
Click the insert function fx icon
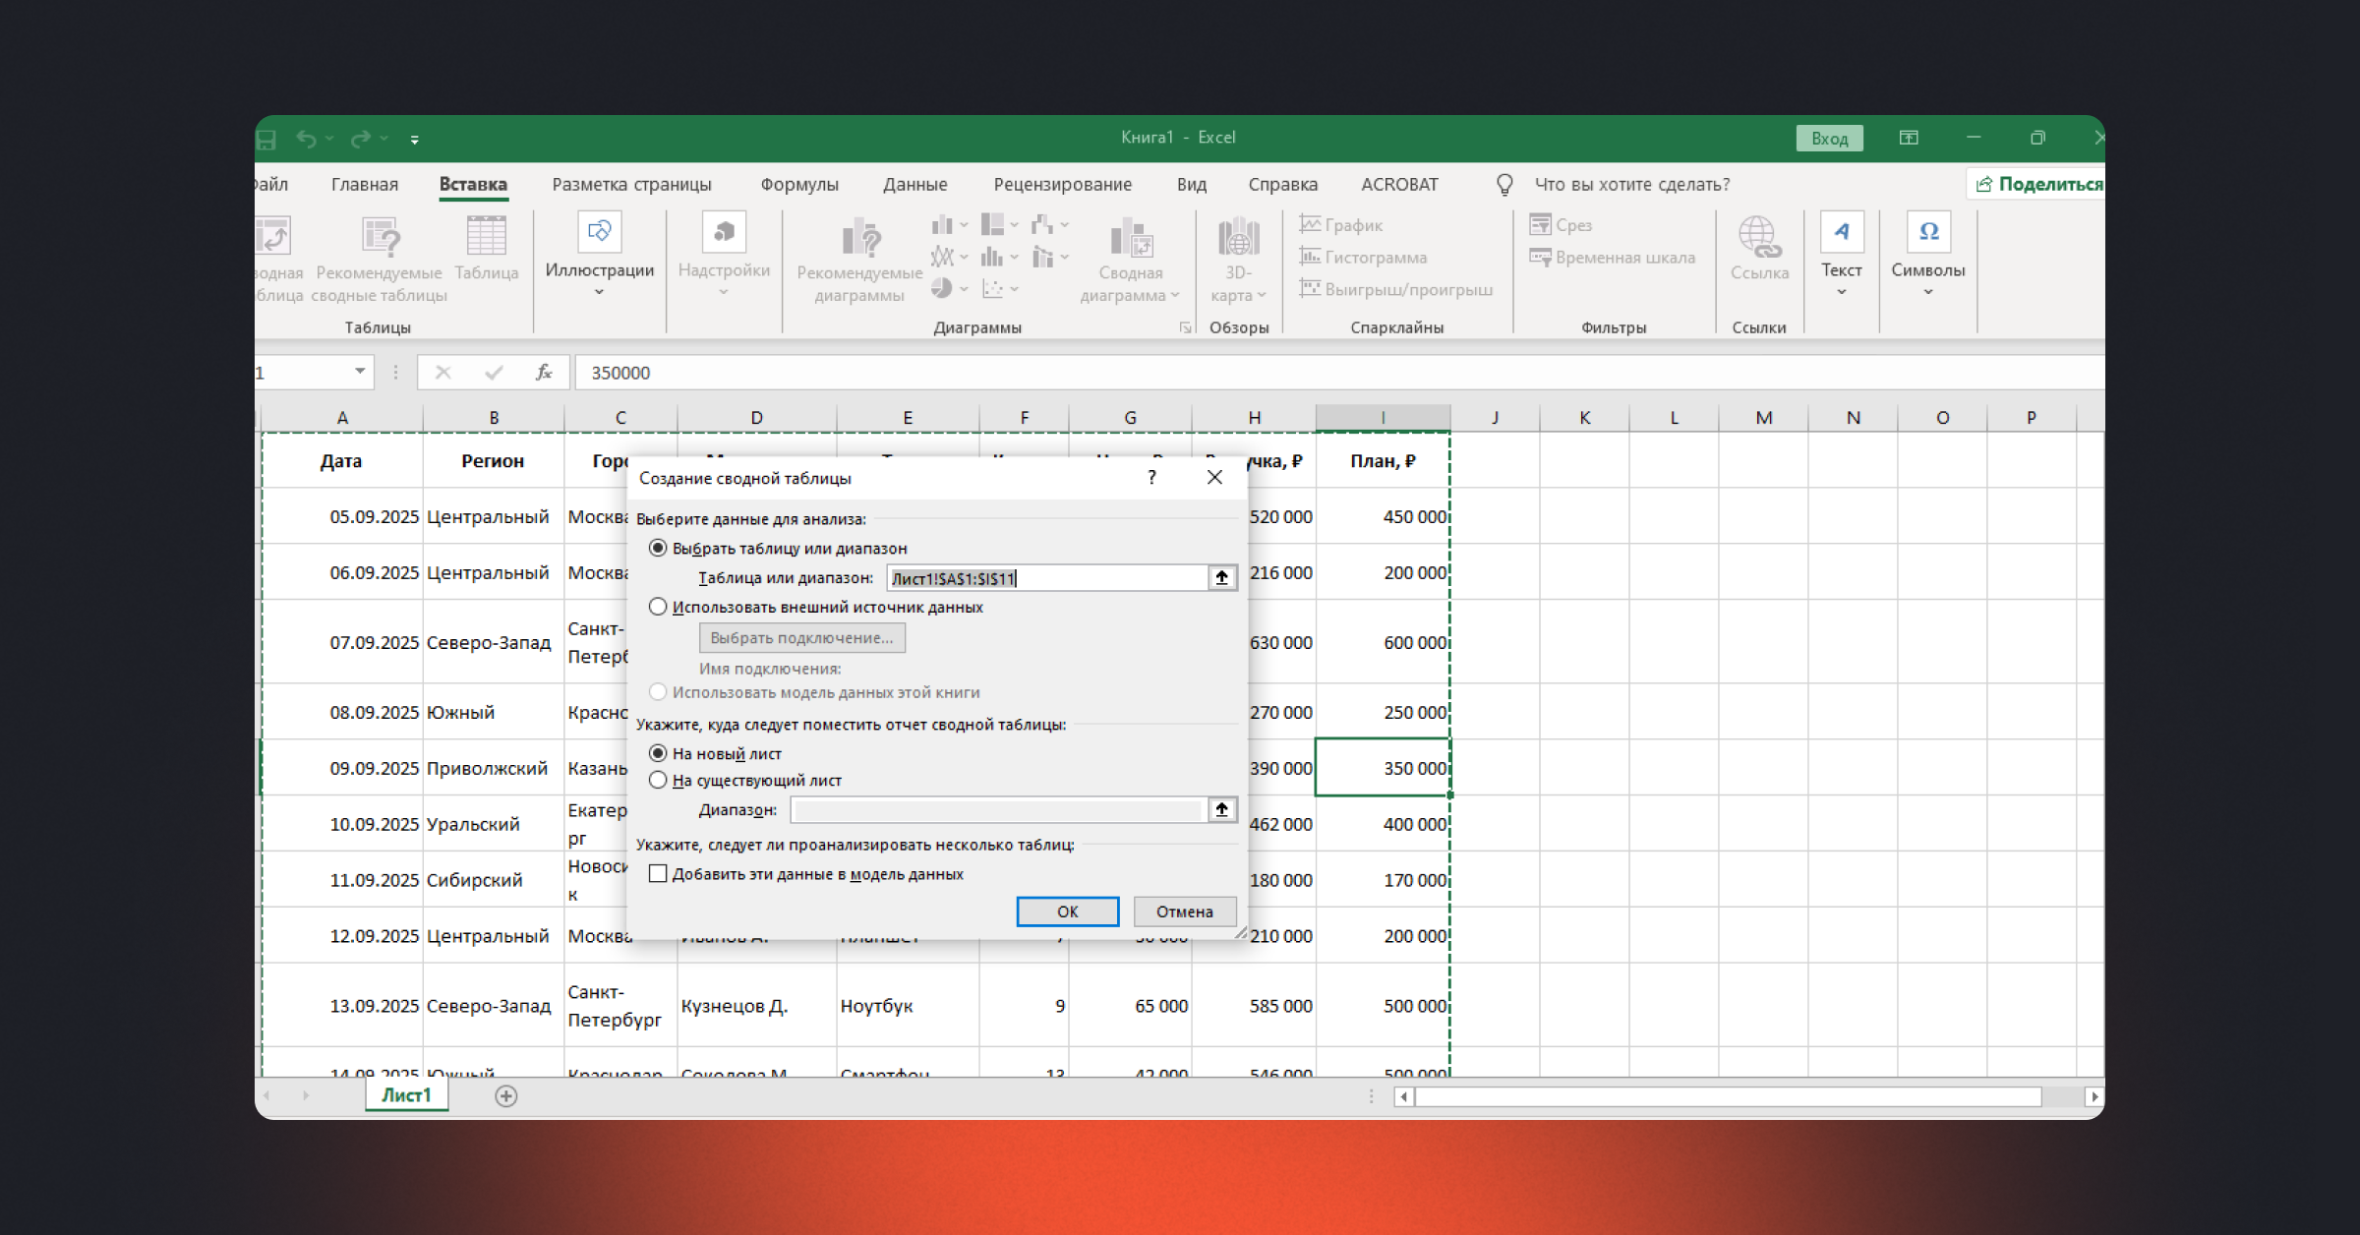(x=543, y=373)
